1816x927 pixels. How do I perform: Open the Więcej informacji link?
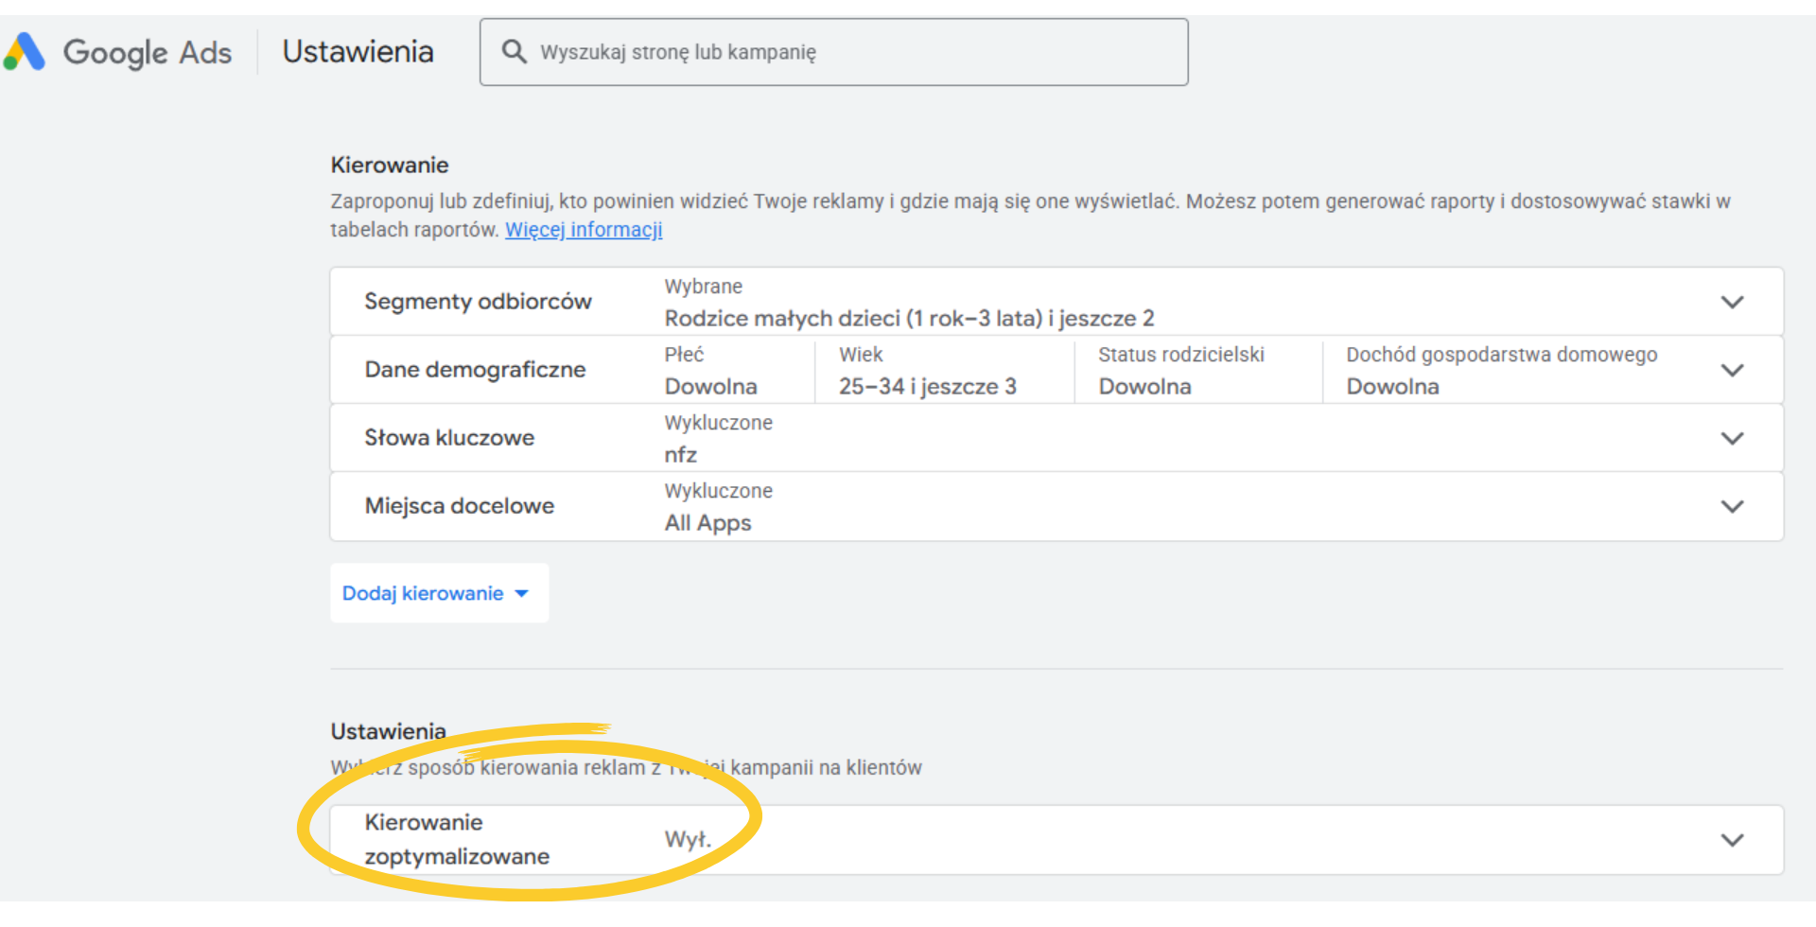tap(584, 230)
